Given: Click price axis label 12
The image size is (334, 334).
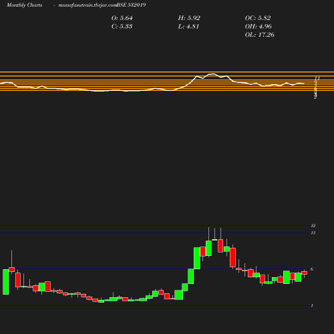Looking at the screenshot, I should [x=313, y=226].
